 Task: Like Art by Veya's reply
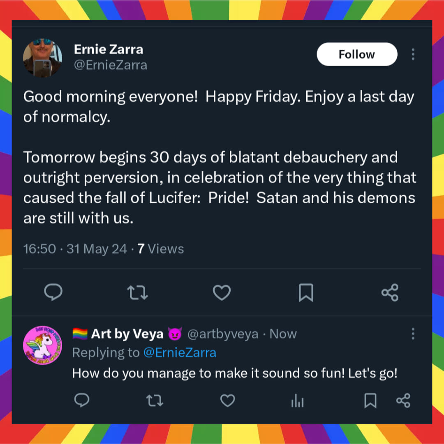[x=227, y=400]
